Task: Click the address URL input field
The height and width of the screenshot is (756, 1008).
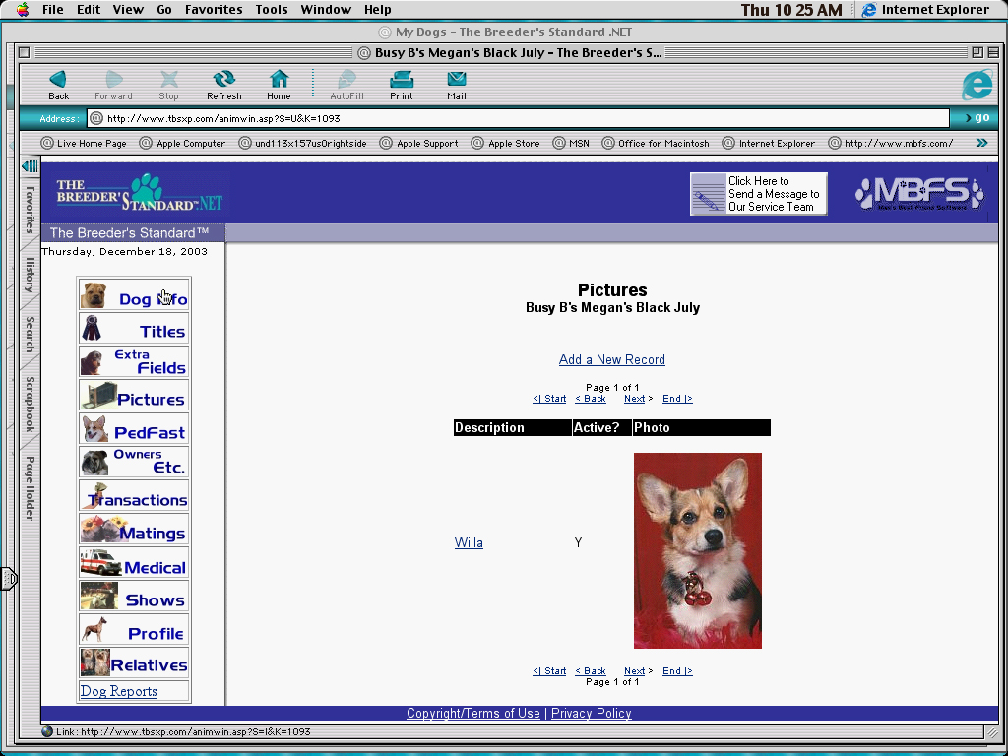Action: [522, 118]
